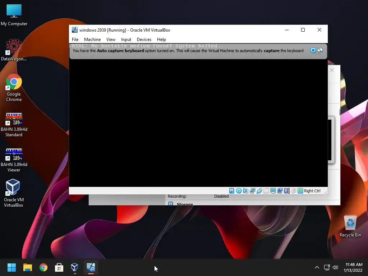Select the BAHN 3.89r4d Viewer shortcut
This screenshot has height=276, width=368.
[14, 160]
